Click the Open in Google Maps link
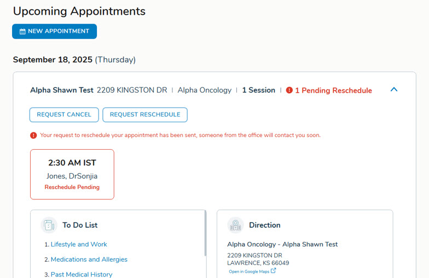 click(x=249, y=271)
